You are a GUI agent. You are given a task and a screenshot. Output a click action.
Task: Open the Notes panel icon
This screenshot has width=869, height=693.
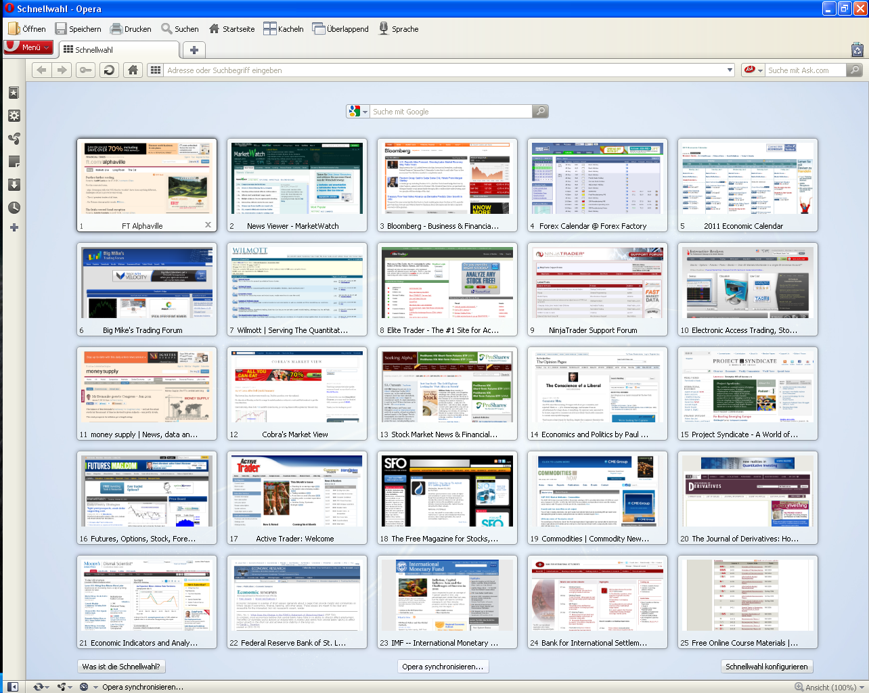coord(14,162)
